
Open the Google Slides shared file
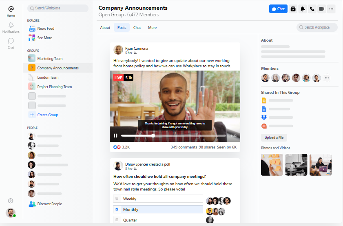click(x=264, y=100)
